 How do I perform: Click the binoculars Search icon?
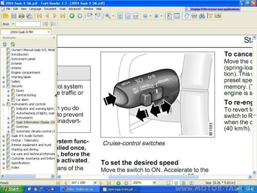pos(202,16)
